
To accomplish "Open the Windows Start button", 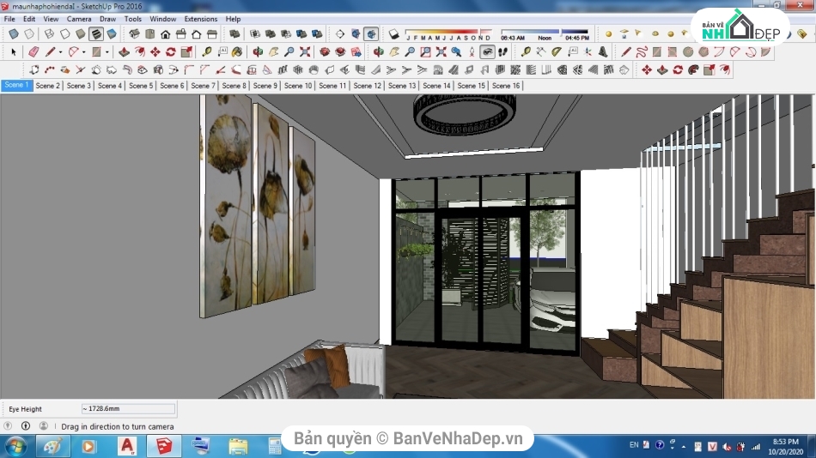I will 15,447.
